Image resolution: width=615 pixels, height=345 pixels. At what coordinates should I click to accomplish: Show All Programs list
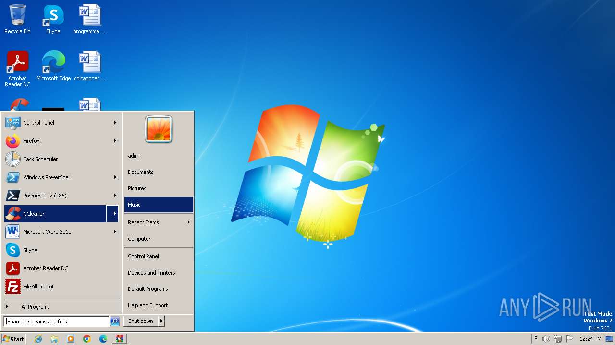[62, 307]
